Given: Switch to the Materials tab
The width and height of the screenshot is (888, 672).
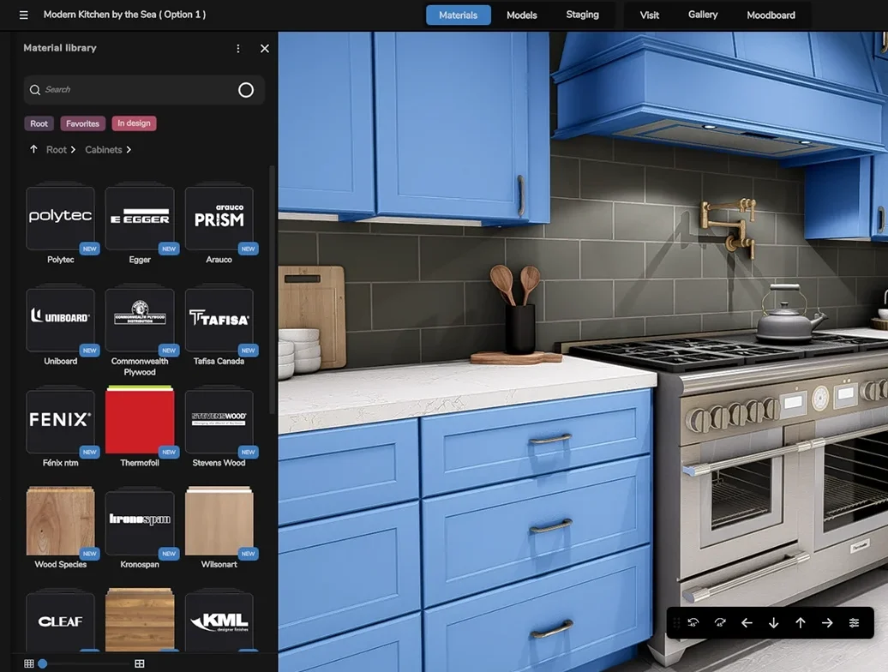Looking at the screenshot, I should (x=459, y=15).
